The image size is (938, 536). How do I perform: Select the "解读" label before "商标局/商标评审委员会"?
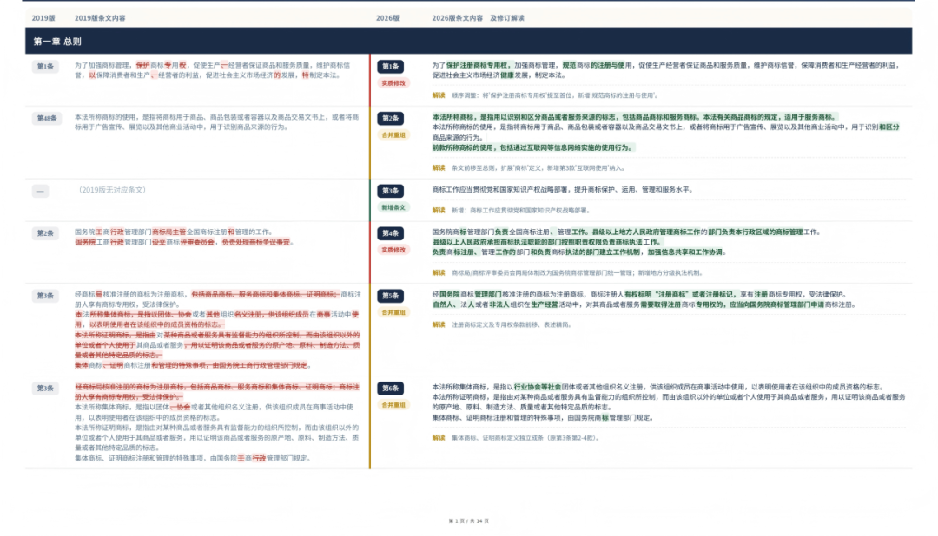[439, 272]
